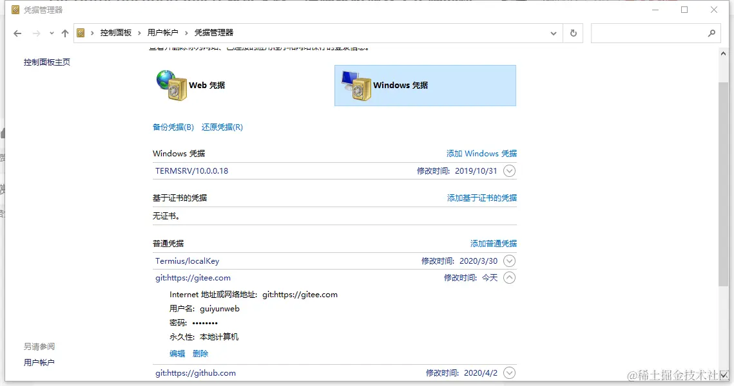Click the address bar vault icon
This screenshot has width=734, height=386.
point(81,33)
